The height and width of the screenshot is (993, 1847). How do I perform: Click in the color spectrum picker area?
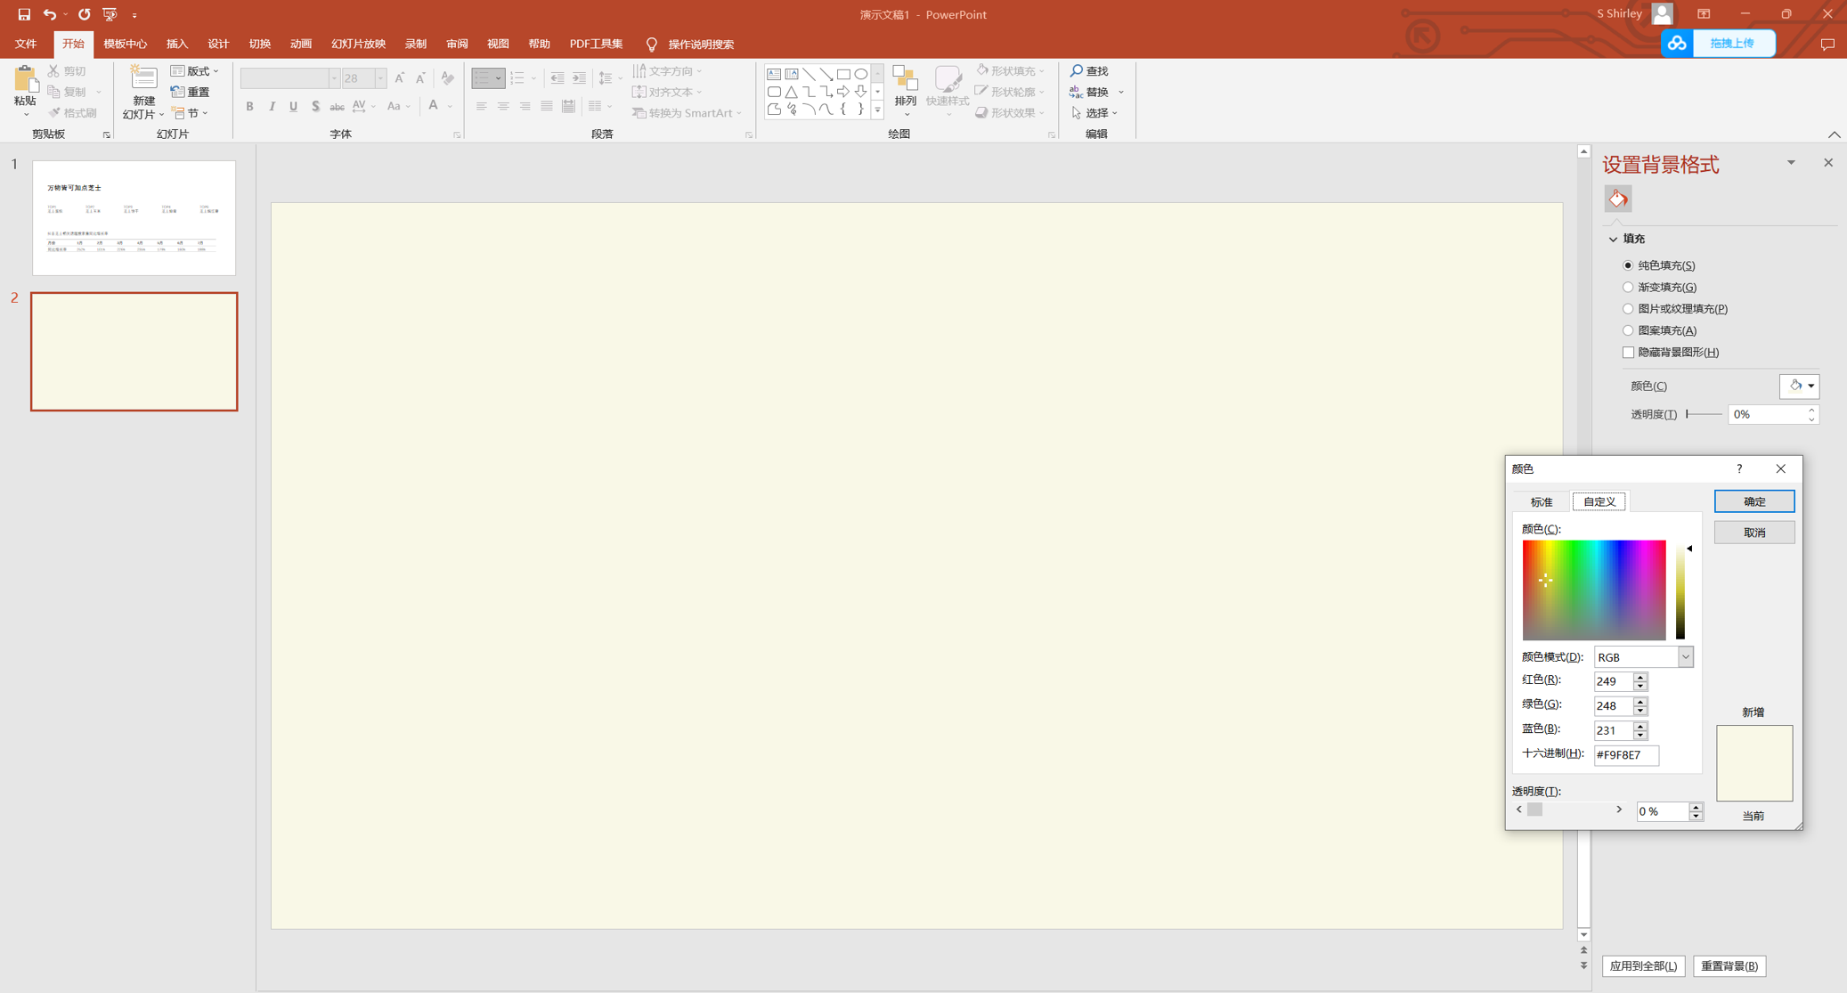[1593, 590]
